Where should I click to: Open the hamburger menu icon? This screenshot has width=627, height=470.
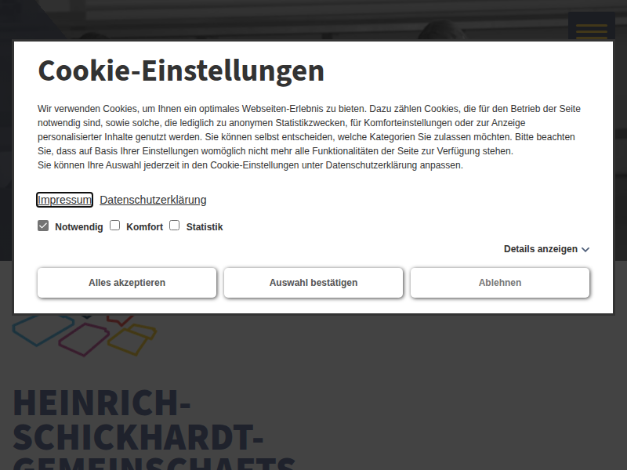(591, 28)
